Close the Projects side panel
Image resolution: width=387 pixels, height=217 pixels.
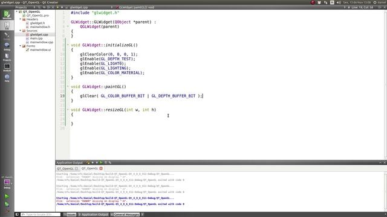point(53,7)
